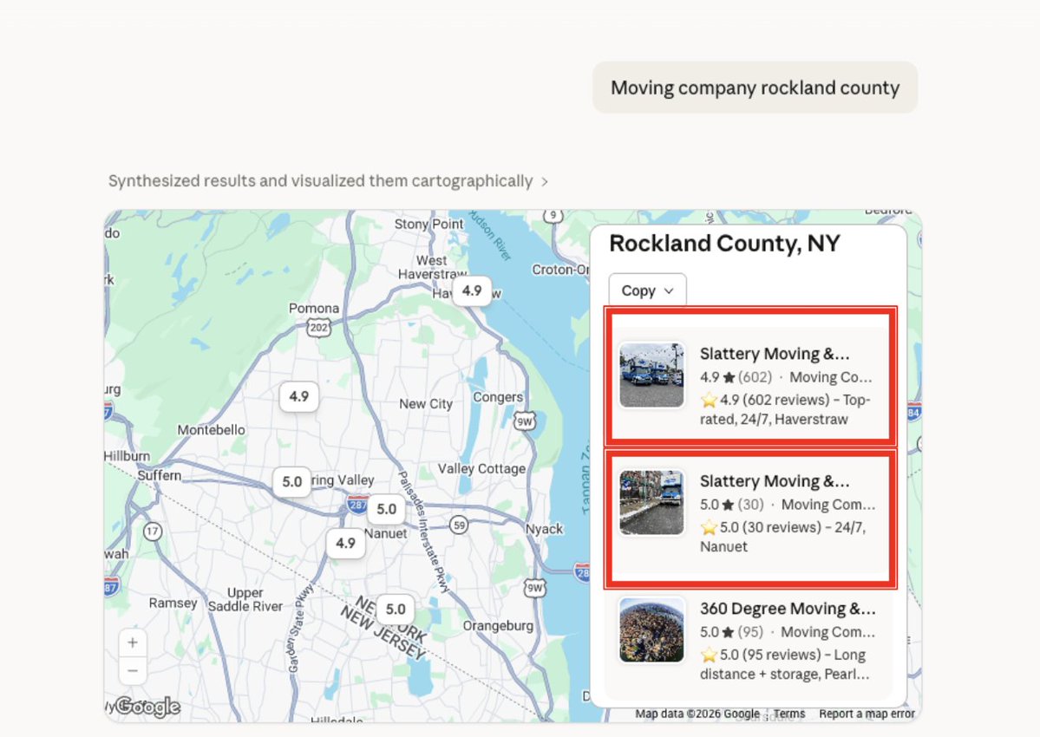1040x737 pixels.
Task: Click the 4.9 marker near Haverstraw
Action: pyautogui.click(x=472, y=290)
